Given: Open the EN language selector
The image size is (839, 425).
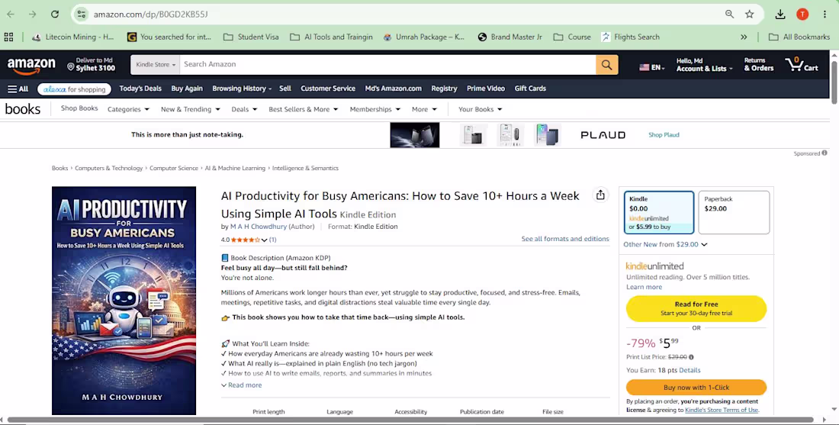Looking at the screenshot, I should (x=651, y=67).
